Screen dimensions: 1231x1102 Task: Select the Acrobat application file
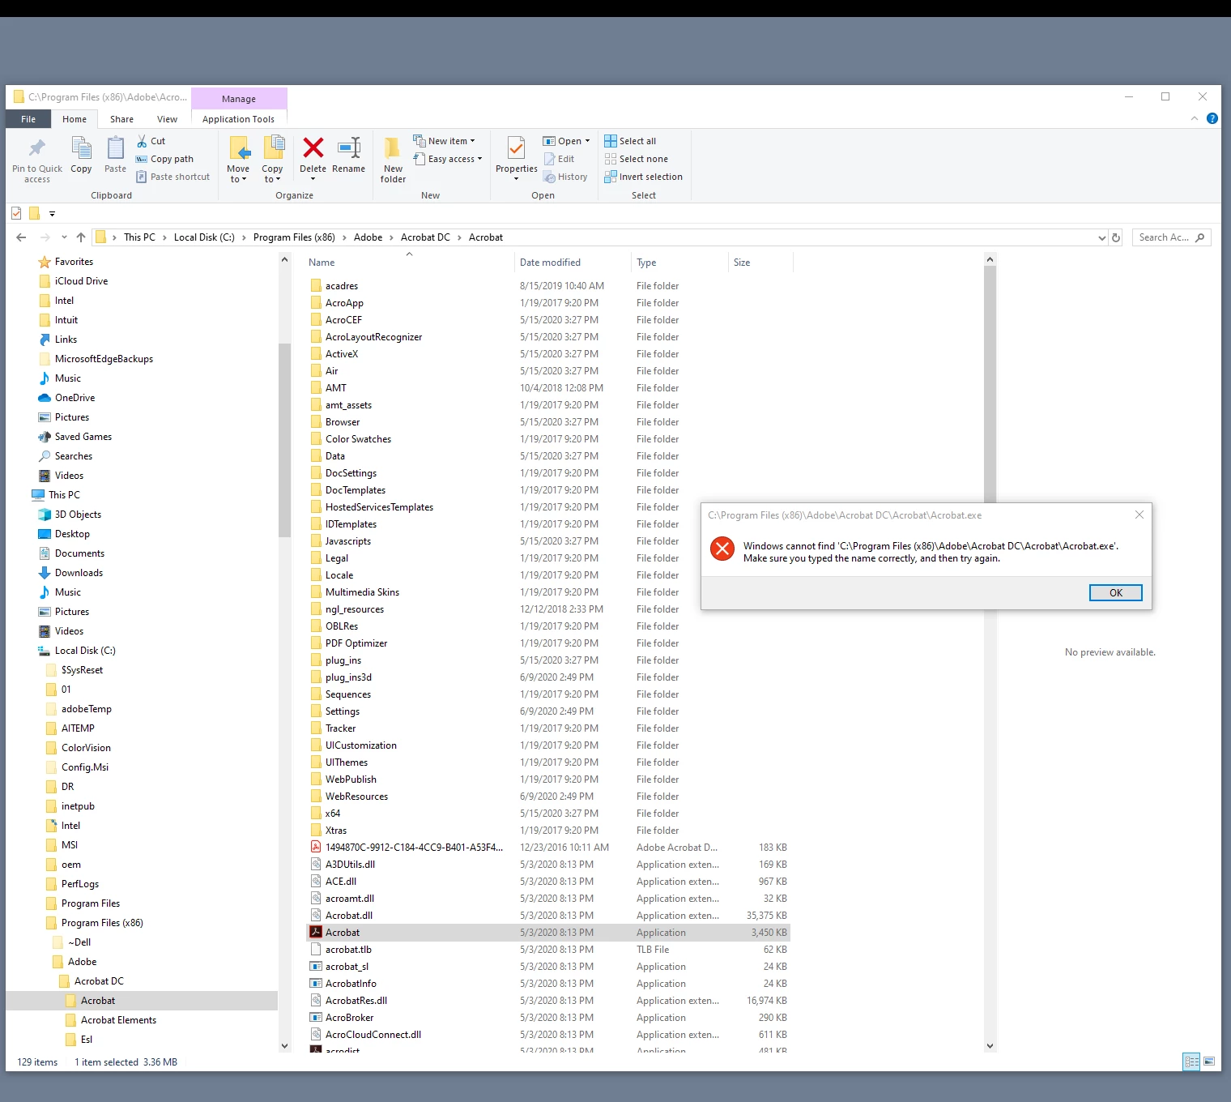click(548, 933)
